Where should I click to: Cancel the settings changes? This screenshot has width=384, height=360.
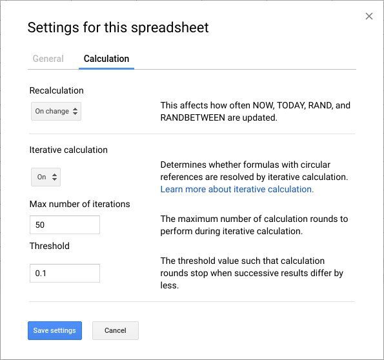coord(116,330)
